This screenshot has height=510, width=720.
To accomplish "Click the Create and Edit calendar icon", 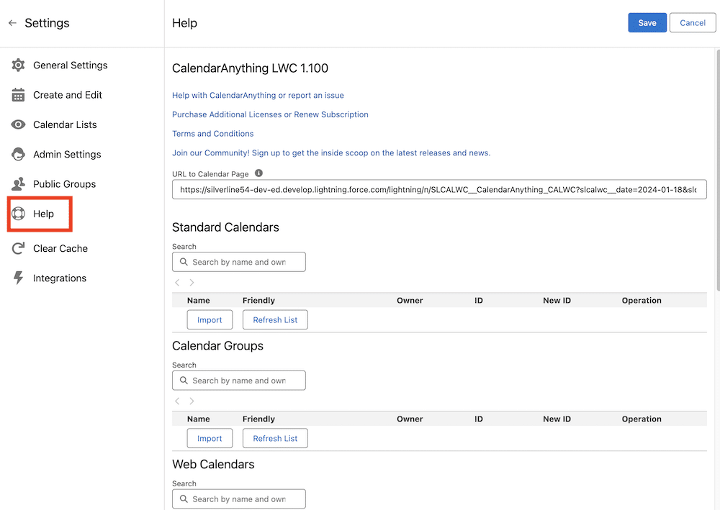I will (x=19, y=95).
